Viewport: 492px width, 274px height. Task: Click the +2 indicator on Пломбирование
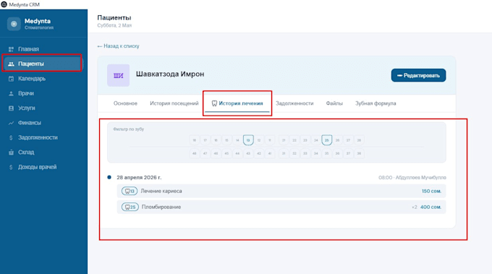[x=415, y=207]
